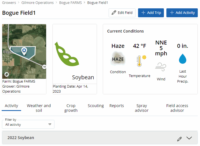Click the Edit Field button
Screen dimensions: 200x146
(122, 13)
